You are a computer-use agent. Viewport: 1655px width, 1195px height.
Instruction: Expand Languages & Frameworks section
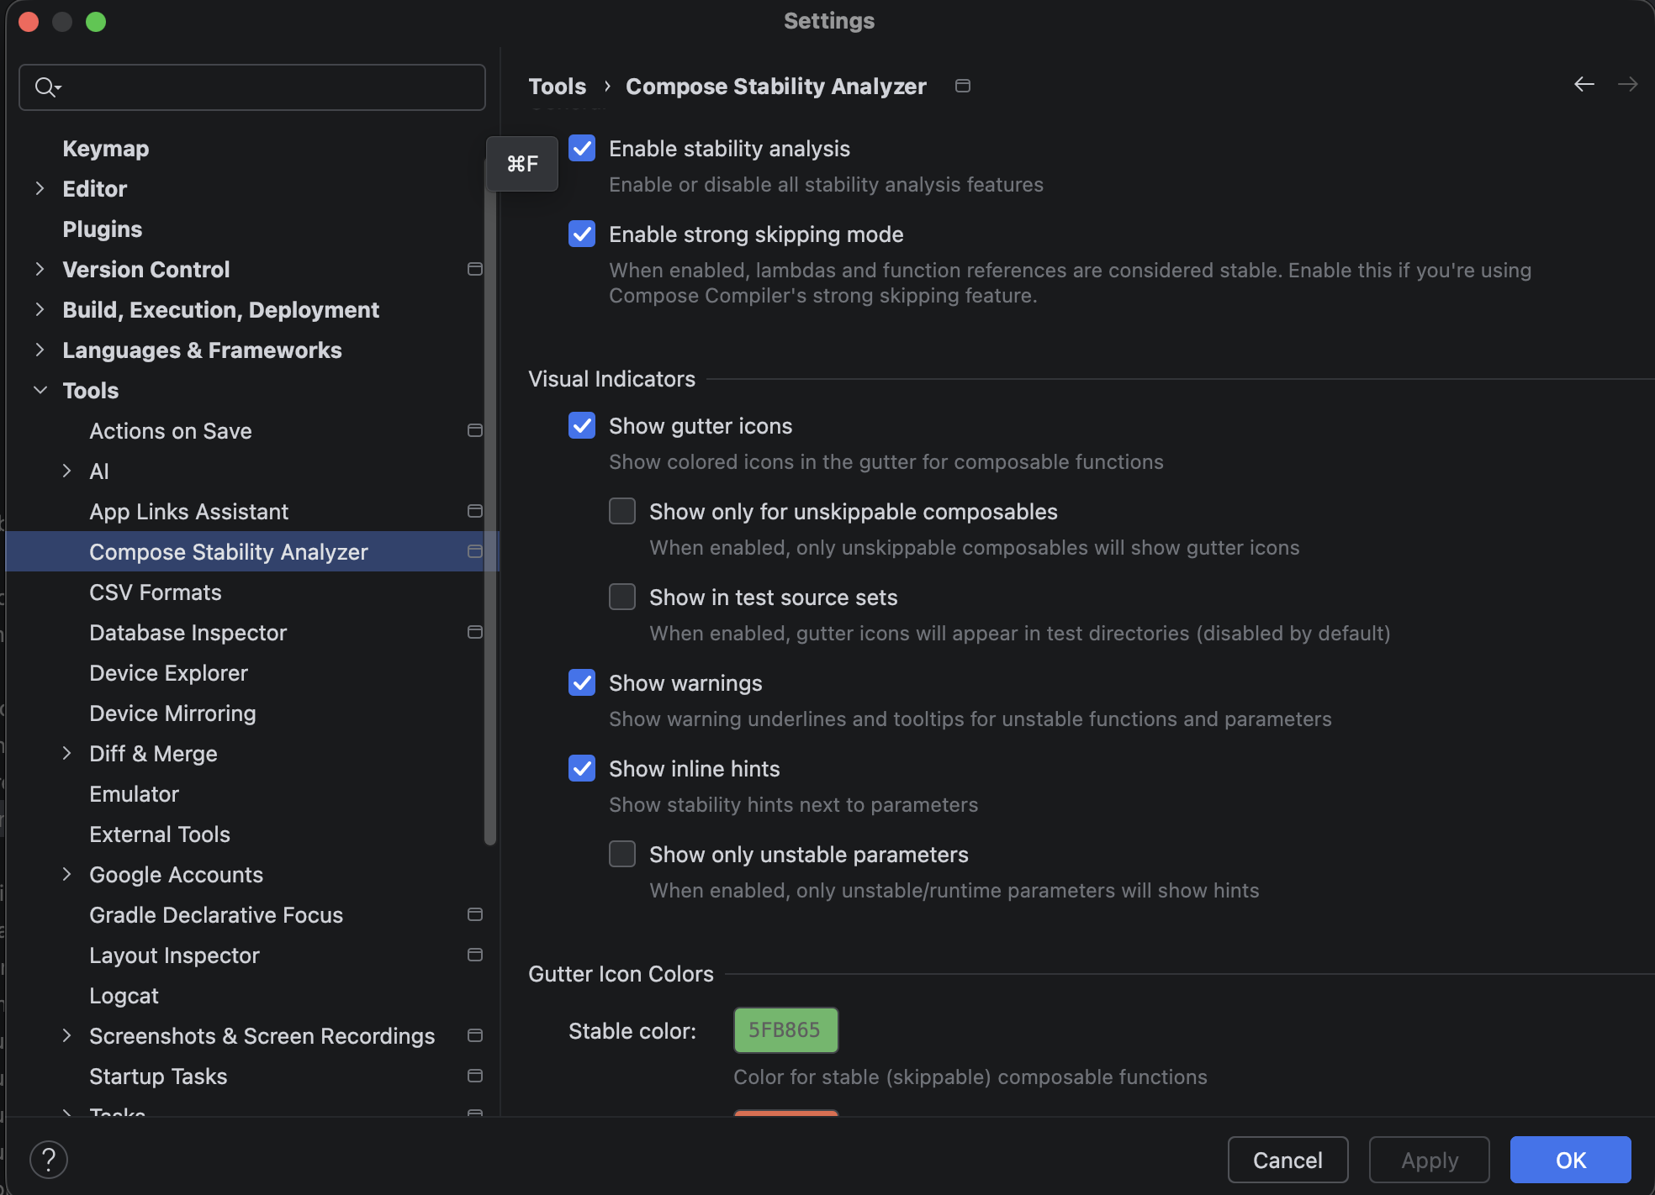(40, 350)
